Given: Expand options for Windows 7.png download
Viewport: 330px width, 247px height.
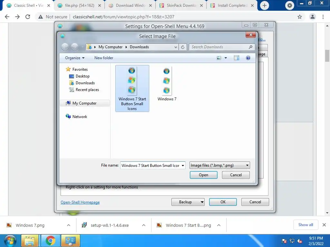Looking at the screenshot, I should (69, 225).
